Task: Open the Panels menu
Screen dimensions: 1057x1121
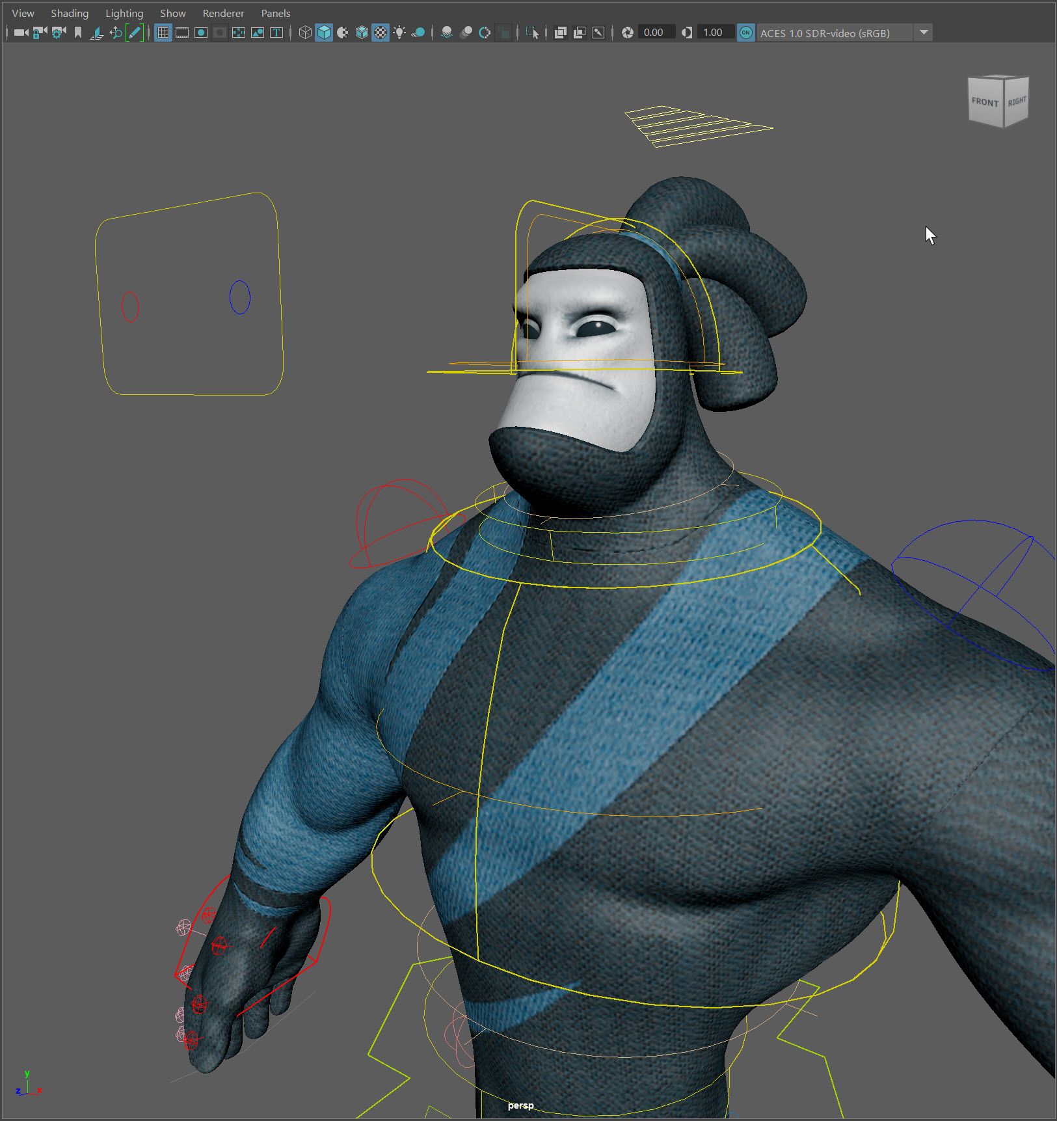Action: click(276, 13)
